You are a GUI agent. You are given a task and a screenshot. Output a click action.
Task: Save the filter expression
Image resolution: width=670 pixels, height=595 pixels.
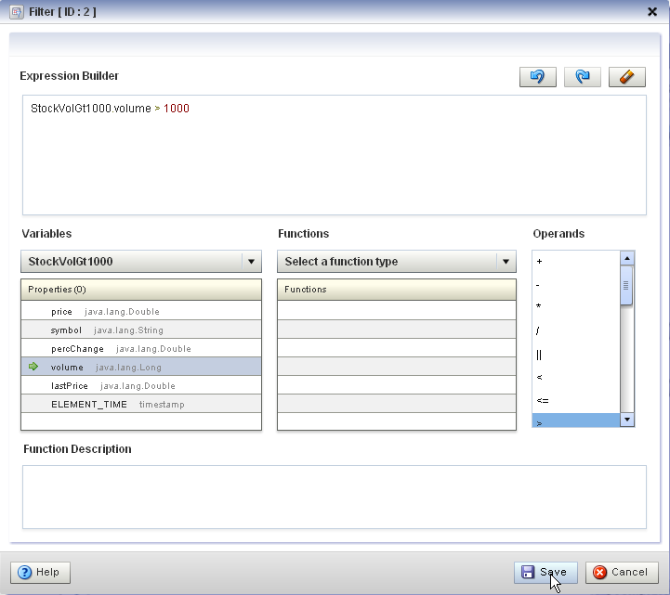point(545,572)
